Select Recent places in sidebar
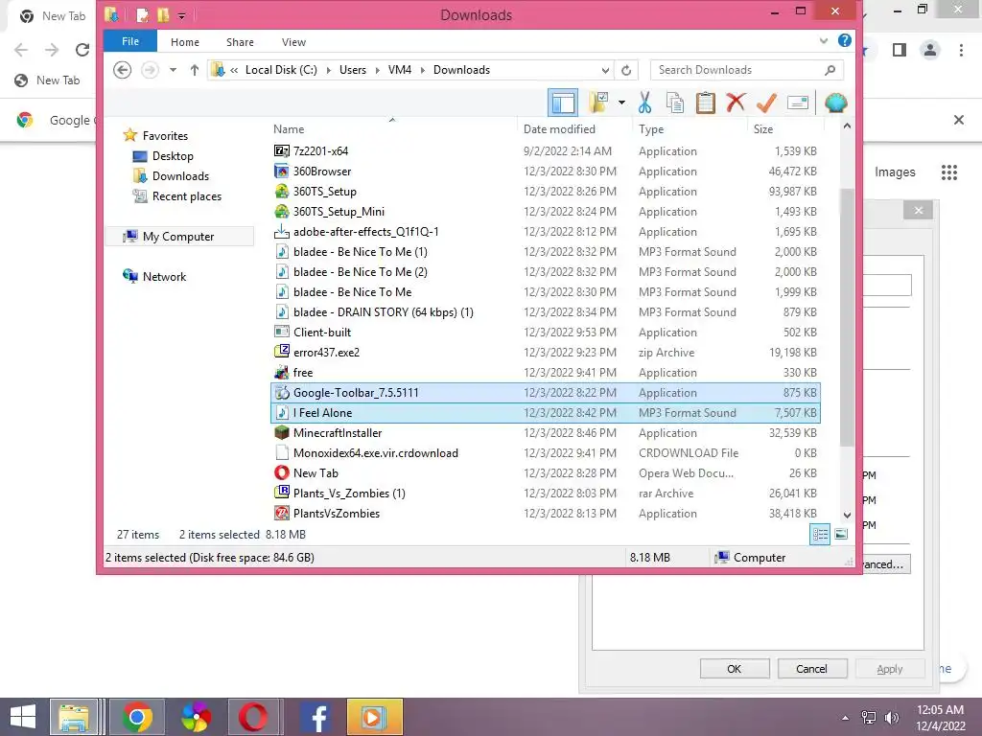Screen dimensions: 982x736 [187, 195]
